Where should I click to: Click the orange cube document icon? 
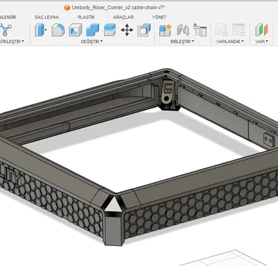pos(67,8)
